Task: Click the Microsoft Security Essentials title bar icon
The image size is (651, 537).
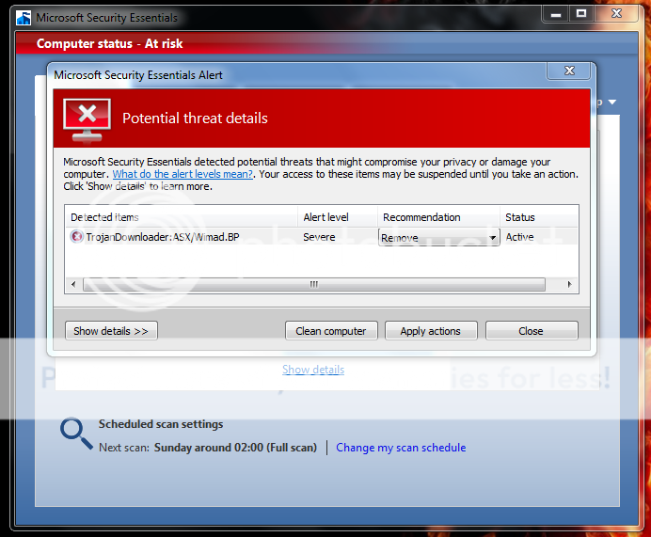Action: pos(24,18)
